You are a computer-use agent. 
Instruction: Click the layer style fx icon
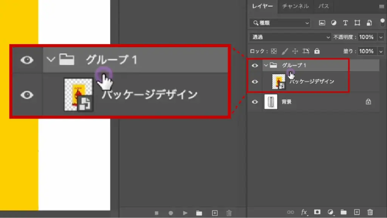coord(304,212)
